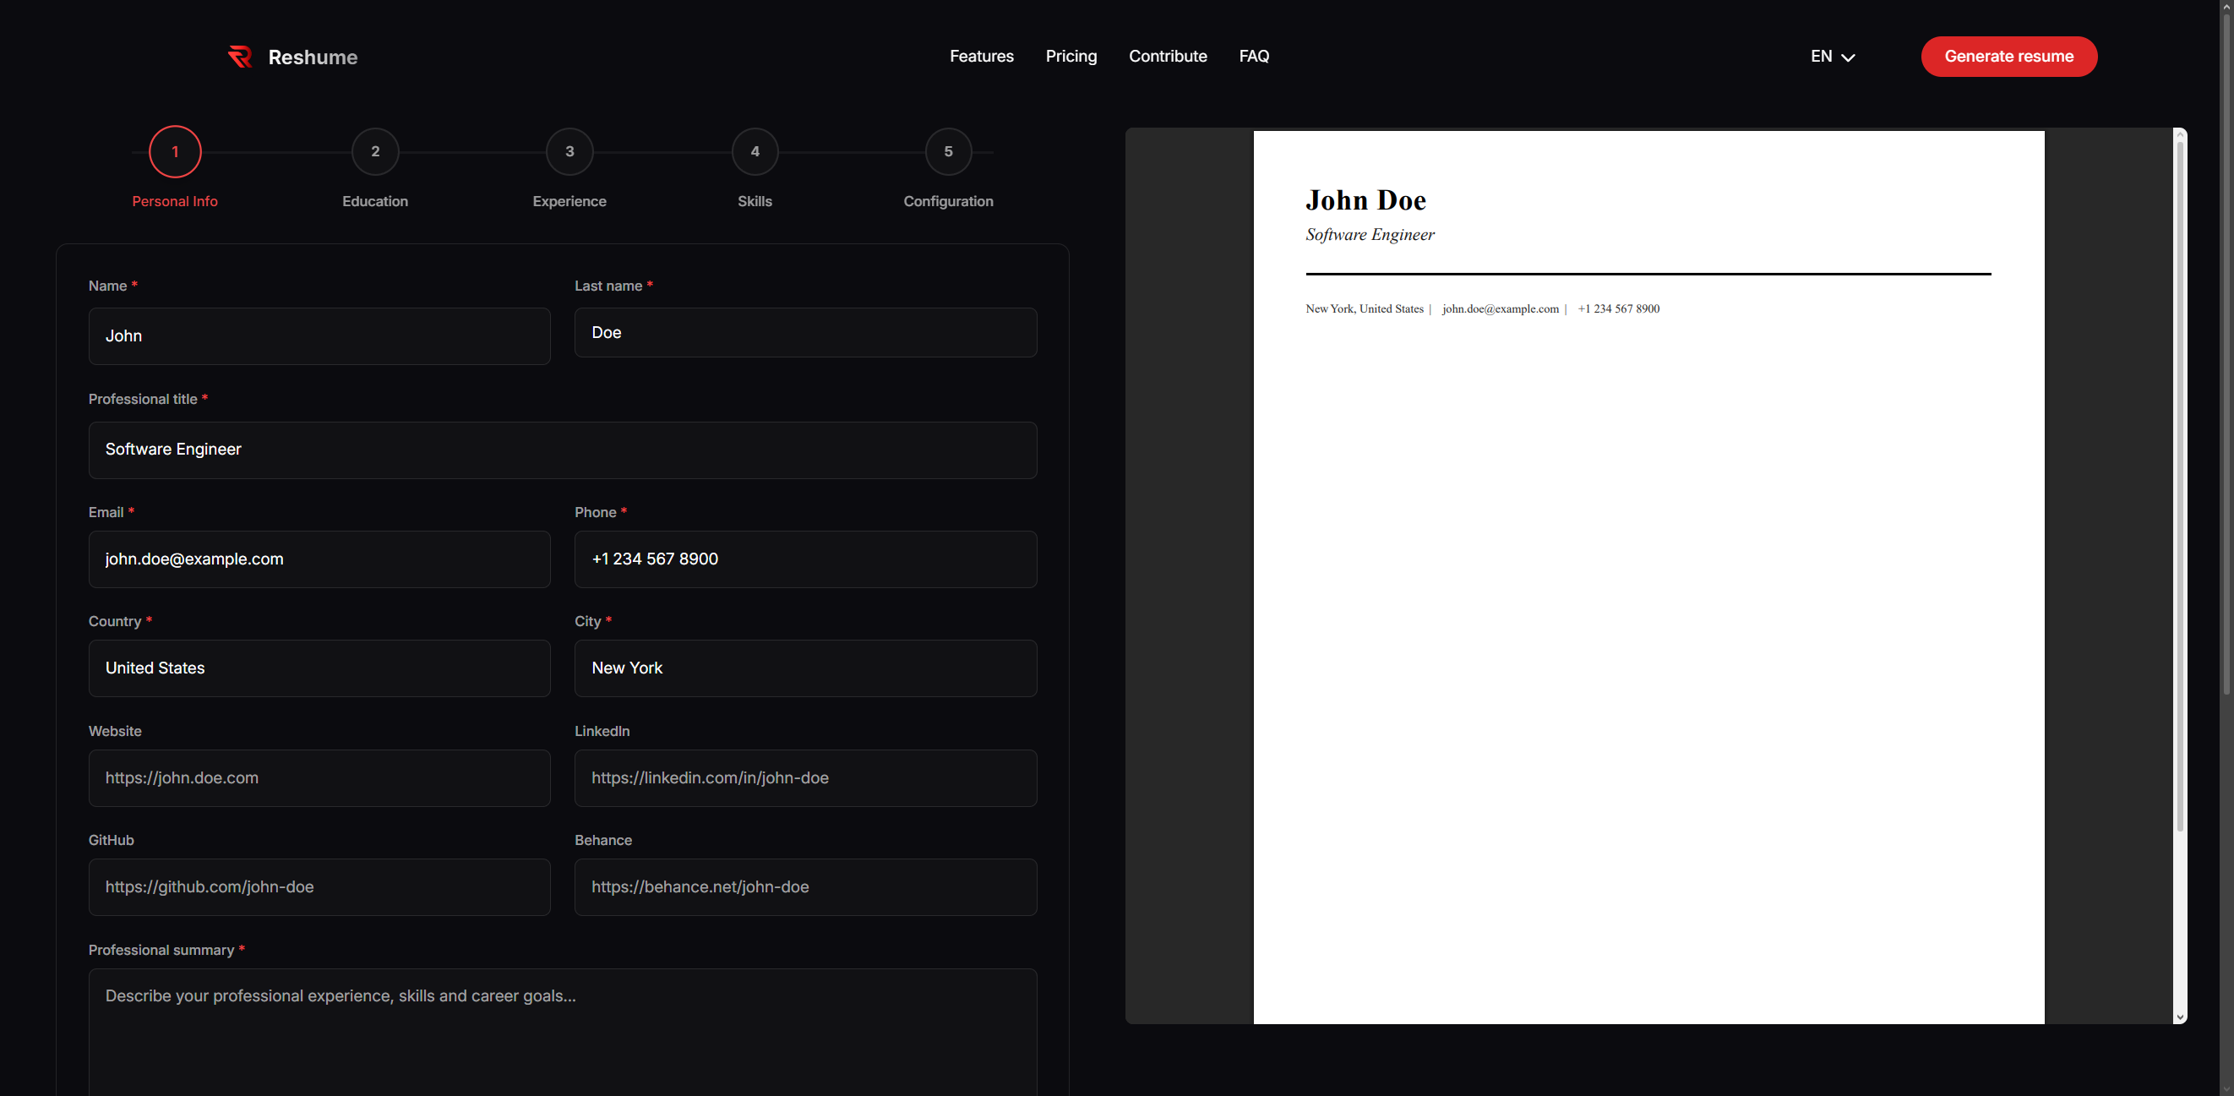Go to step 4 Skills
This screenshot has height=1096, width=2234.
tap(755, 152)
